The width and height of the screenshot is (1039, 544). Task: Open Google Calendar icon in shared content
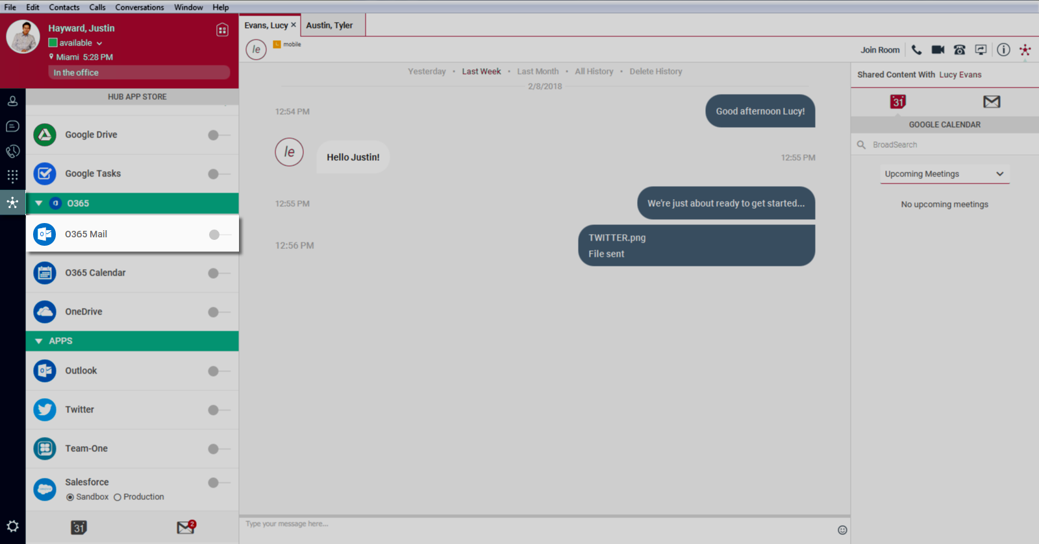coord(898,102)
